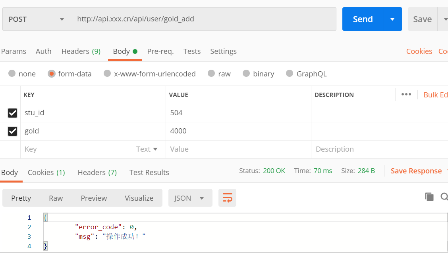The image size is (448, 253).
Task: Click the Save Response link
Action: 416,171
